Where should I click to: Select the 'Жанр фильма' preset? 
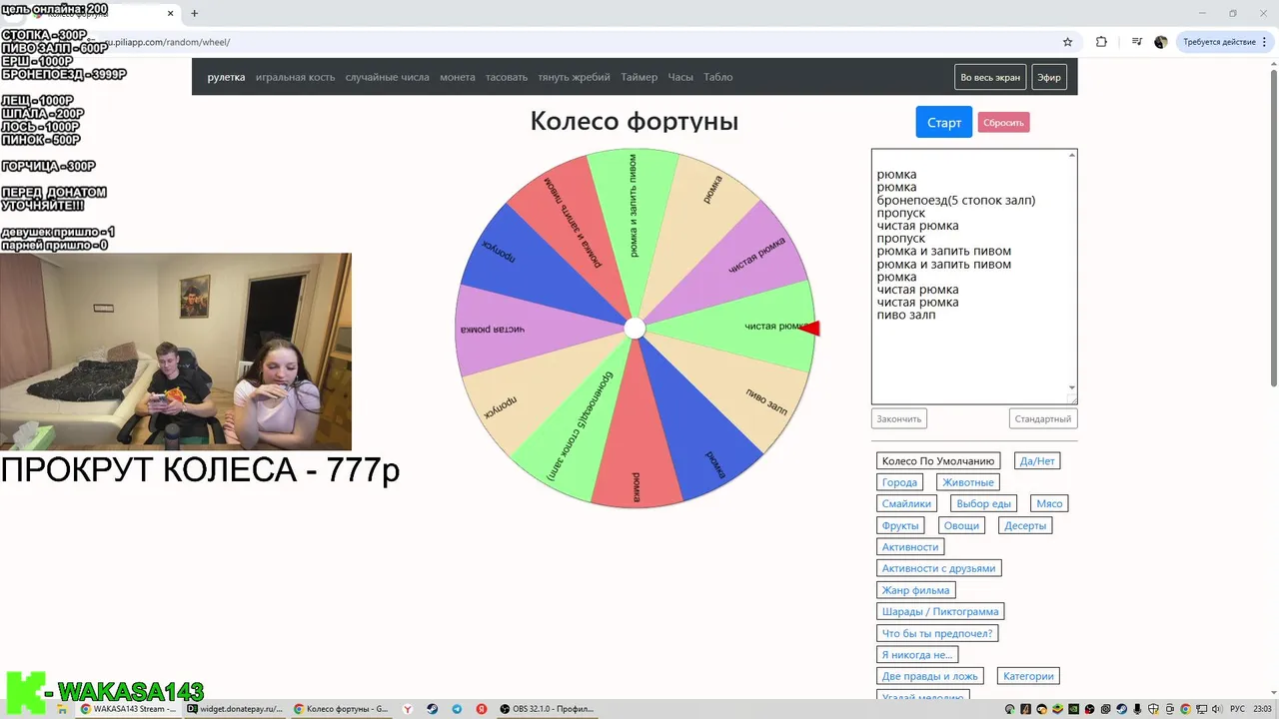coord(915,590)
